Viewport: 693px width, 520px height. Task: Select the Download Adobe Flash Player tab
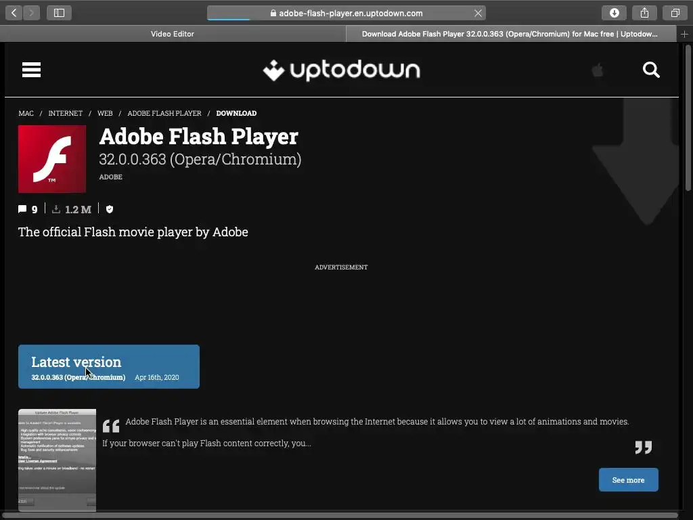click(510, 34)
